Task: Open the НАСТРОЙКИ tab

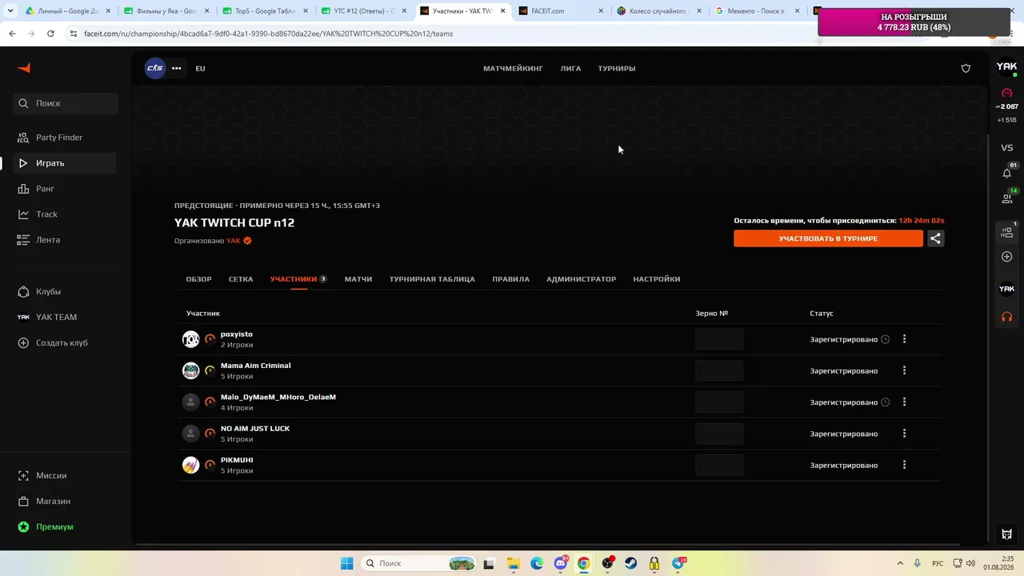Action: (657, 279)
